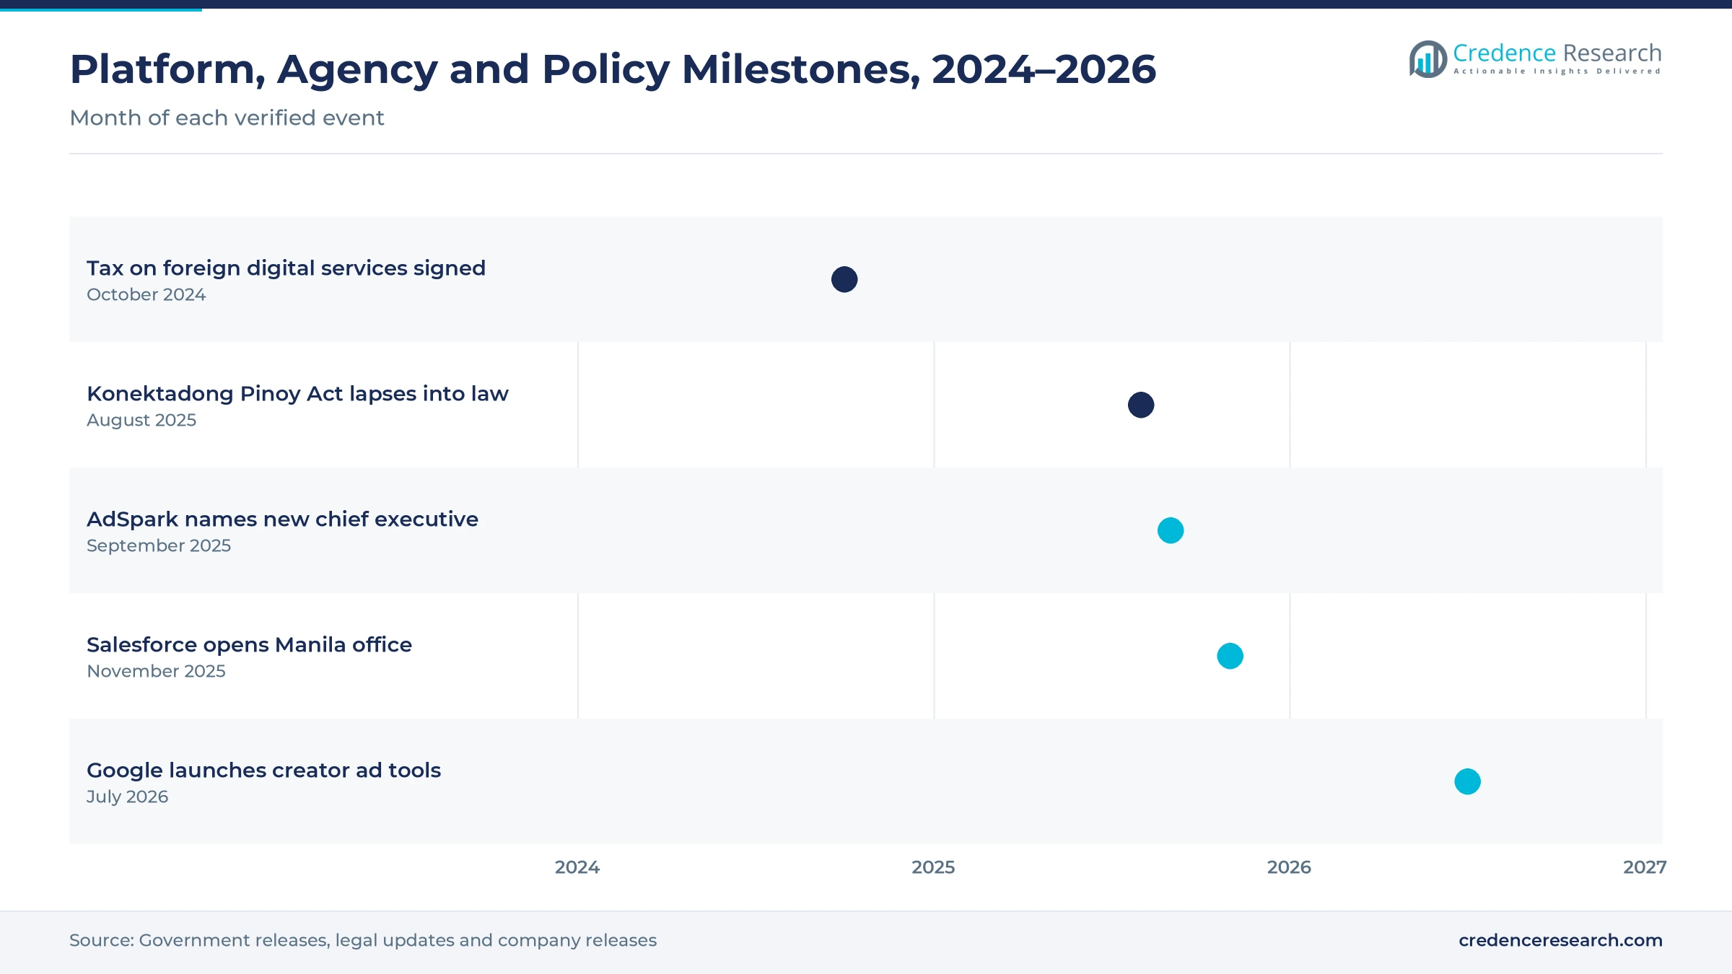Select the Salesforce November 2025 dot

(1230, 656)
